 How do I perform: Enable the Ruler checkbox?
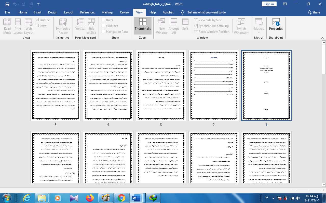(103, 20)
